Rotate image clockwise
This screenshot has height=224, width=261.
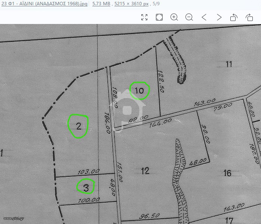click(249, 17)
